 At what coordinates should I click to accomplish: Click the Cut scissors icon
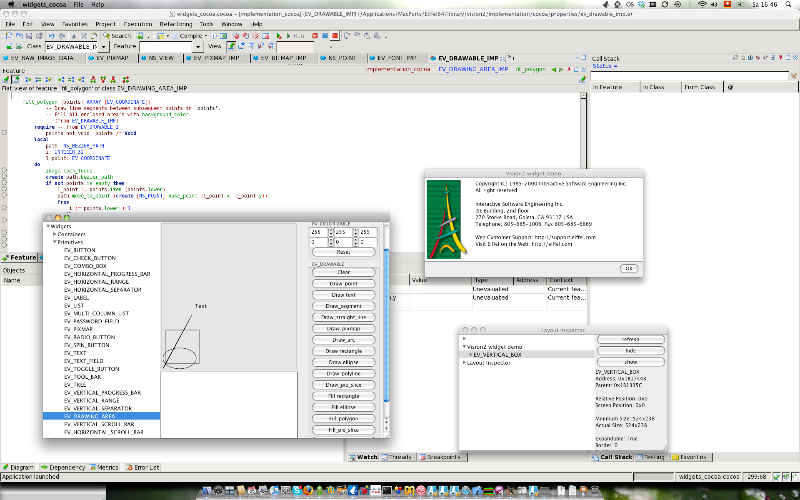click(74, 36)
